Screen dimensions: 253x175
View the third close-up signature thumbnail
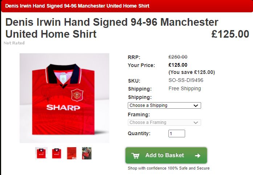pos(72,153)
